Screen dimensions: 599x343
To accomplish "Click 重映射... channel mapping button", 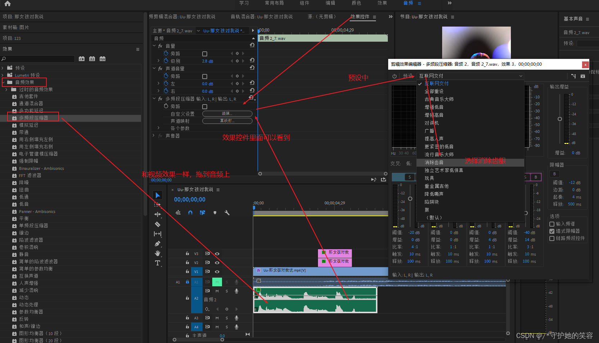I will (227, 121).
